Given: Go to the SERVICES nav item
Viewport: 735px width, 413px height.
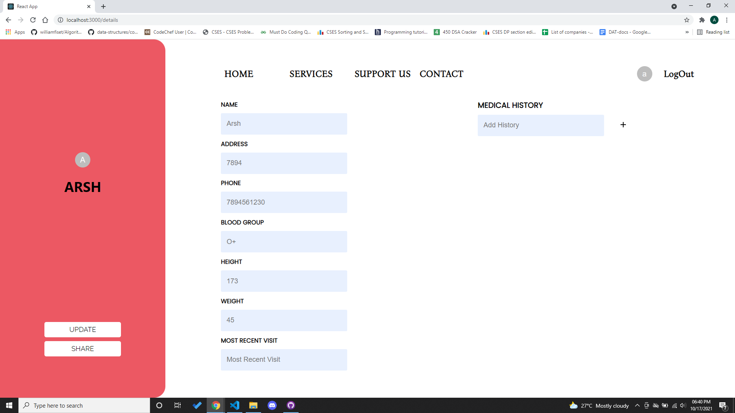Looking at the screenshot, I should 311,74.
